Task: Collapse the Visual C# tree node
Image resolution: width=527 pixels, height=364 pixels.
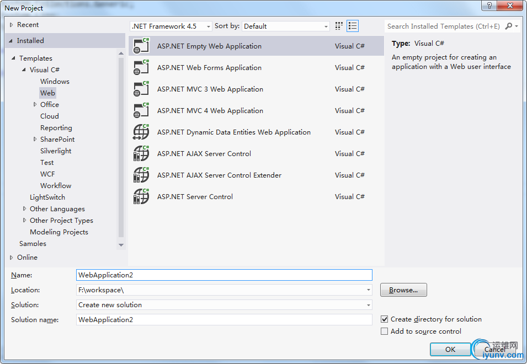Action: click(24, 70)
